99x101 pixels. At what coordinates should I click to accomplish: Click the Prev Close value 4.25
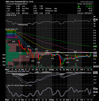(18, 13)
